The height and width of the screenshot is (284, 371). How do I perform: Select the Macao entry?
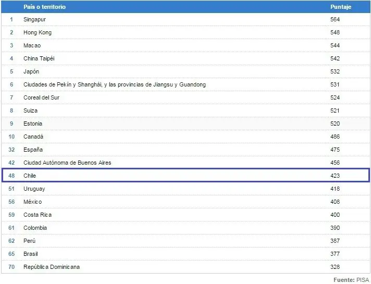(32, 45)
